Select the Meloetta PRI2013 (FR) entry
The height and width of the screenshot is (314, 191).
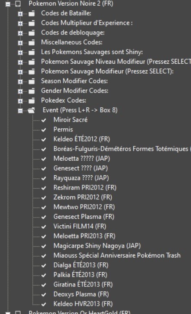85,236
